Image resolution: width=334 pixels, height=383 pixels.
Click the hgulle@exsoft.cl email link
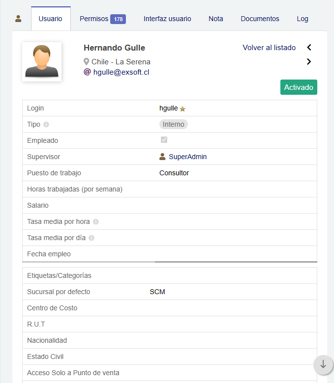[x=121, y=72]
